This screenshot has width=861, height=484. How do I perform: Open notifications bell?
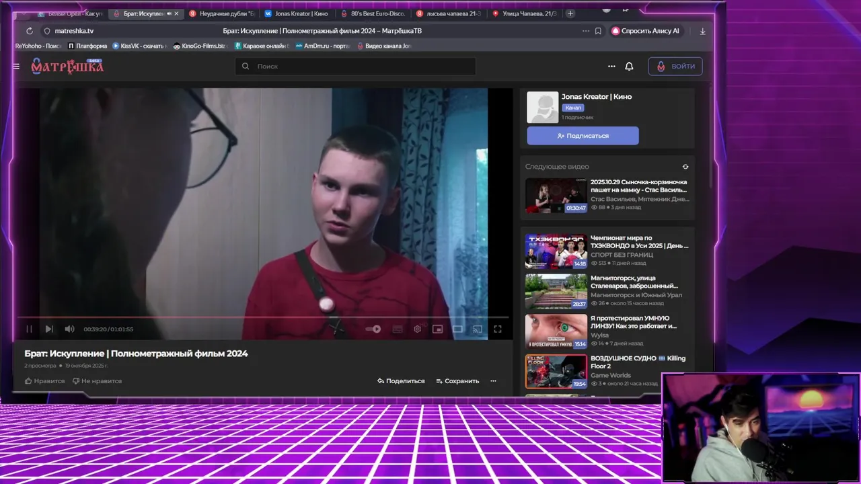(x=629, y=67)
